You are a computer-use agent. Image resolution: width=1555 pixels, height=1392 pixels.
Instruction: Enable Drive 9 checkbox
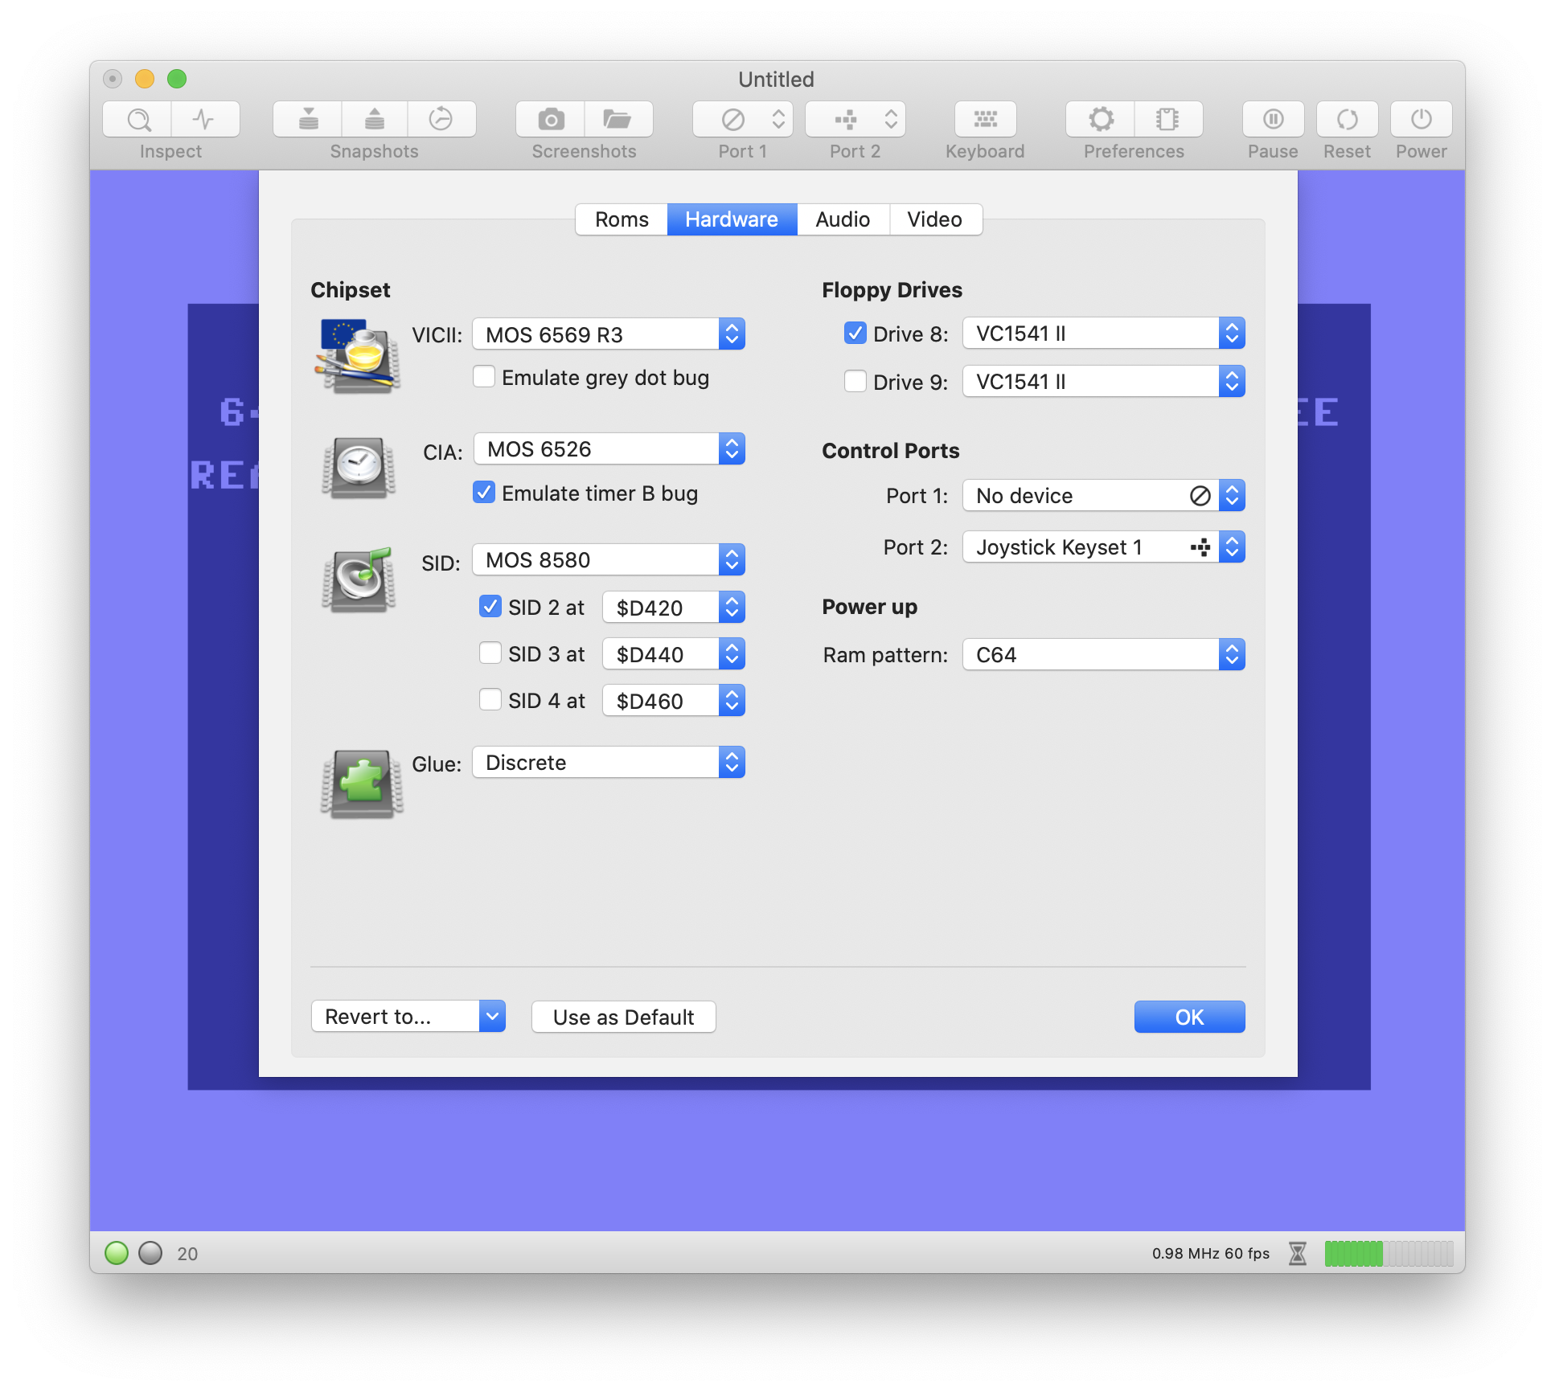coord(855,382)
